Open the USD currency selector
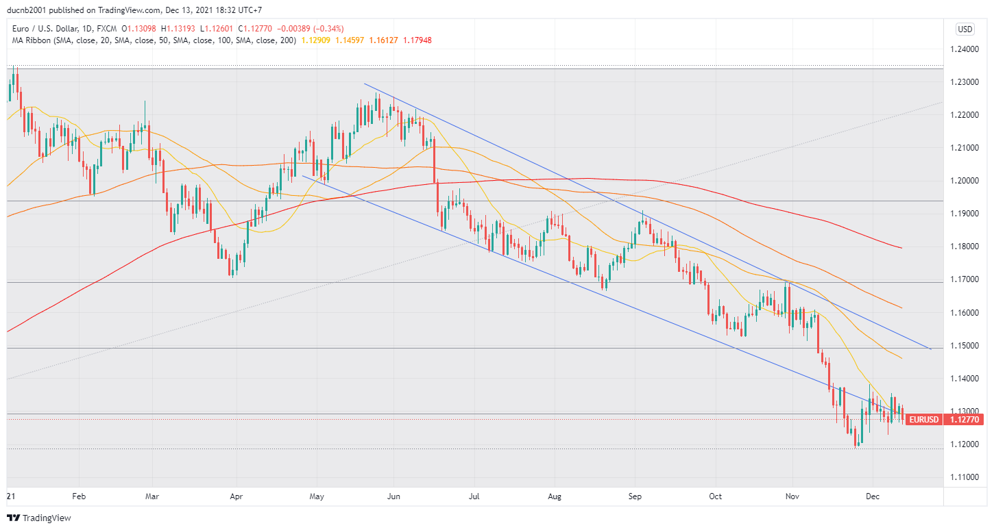This screenshot has height=530, width=994. coord(965,29)
